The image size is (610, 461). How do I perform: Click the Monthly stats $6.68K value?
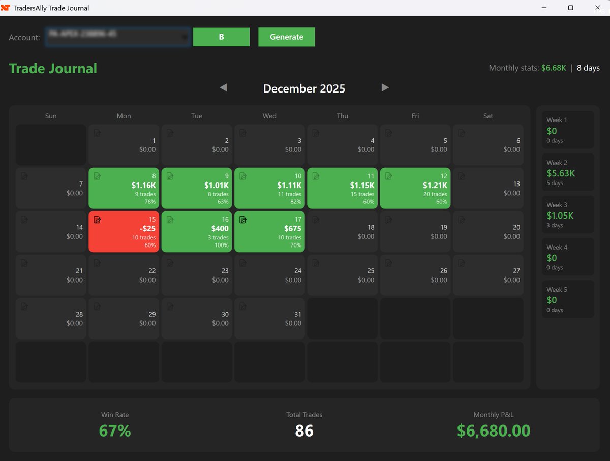[554, 68]
